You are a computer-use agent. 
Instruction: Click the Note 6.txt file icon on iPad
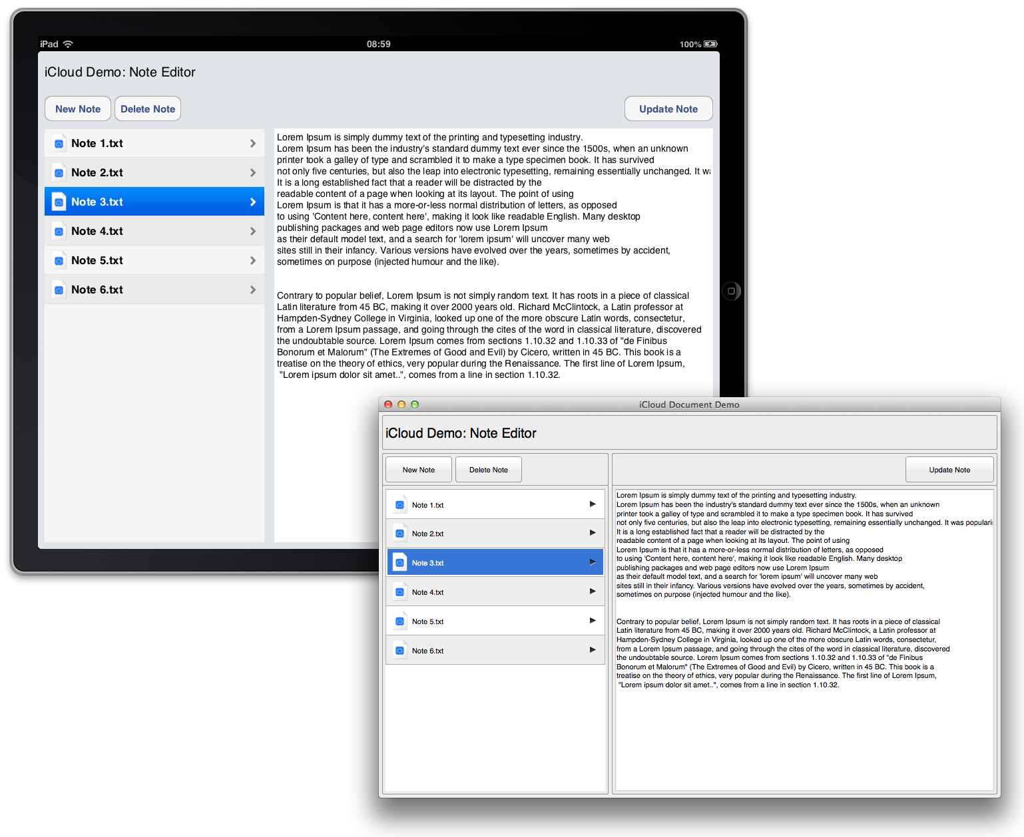(x=59, y=289)
